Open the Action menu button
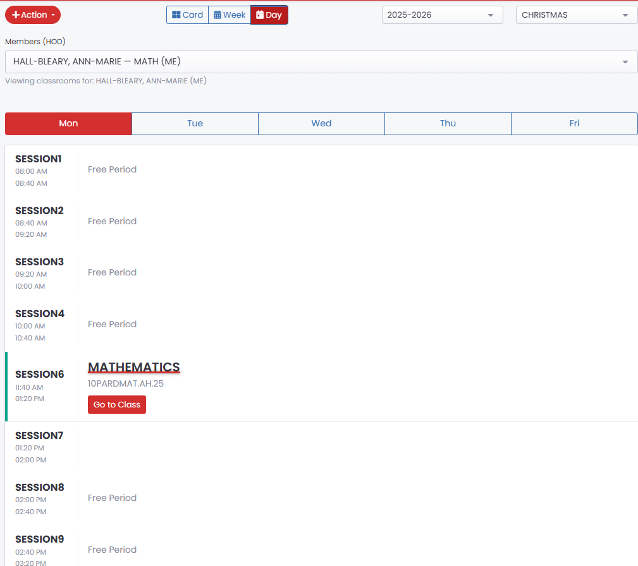The height and width of the screenshot is (566, 638). [33, 15]
